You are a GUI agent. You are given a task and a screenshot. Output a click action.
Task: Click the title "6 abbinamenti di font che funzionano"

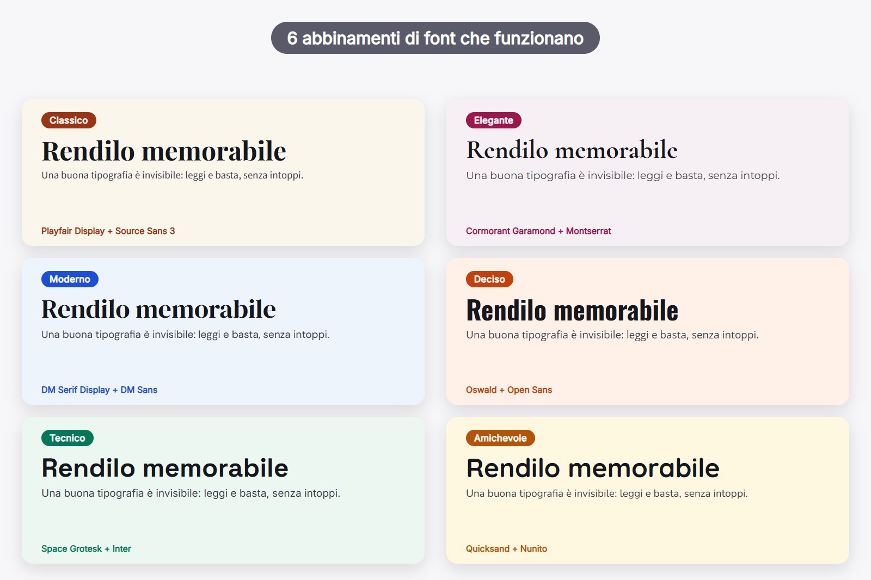(436, 38)
